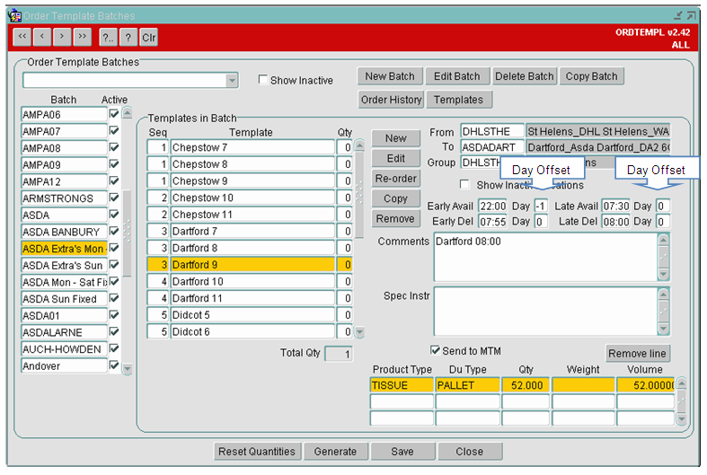Click Reset Quantities button
Image resolution: width=707 pixels, height=475 pixels.
pos(257,452)
